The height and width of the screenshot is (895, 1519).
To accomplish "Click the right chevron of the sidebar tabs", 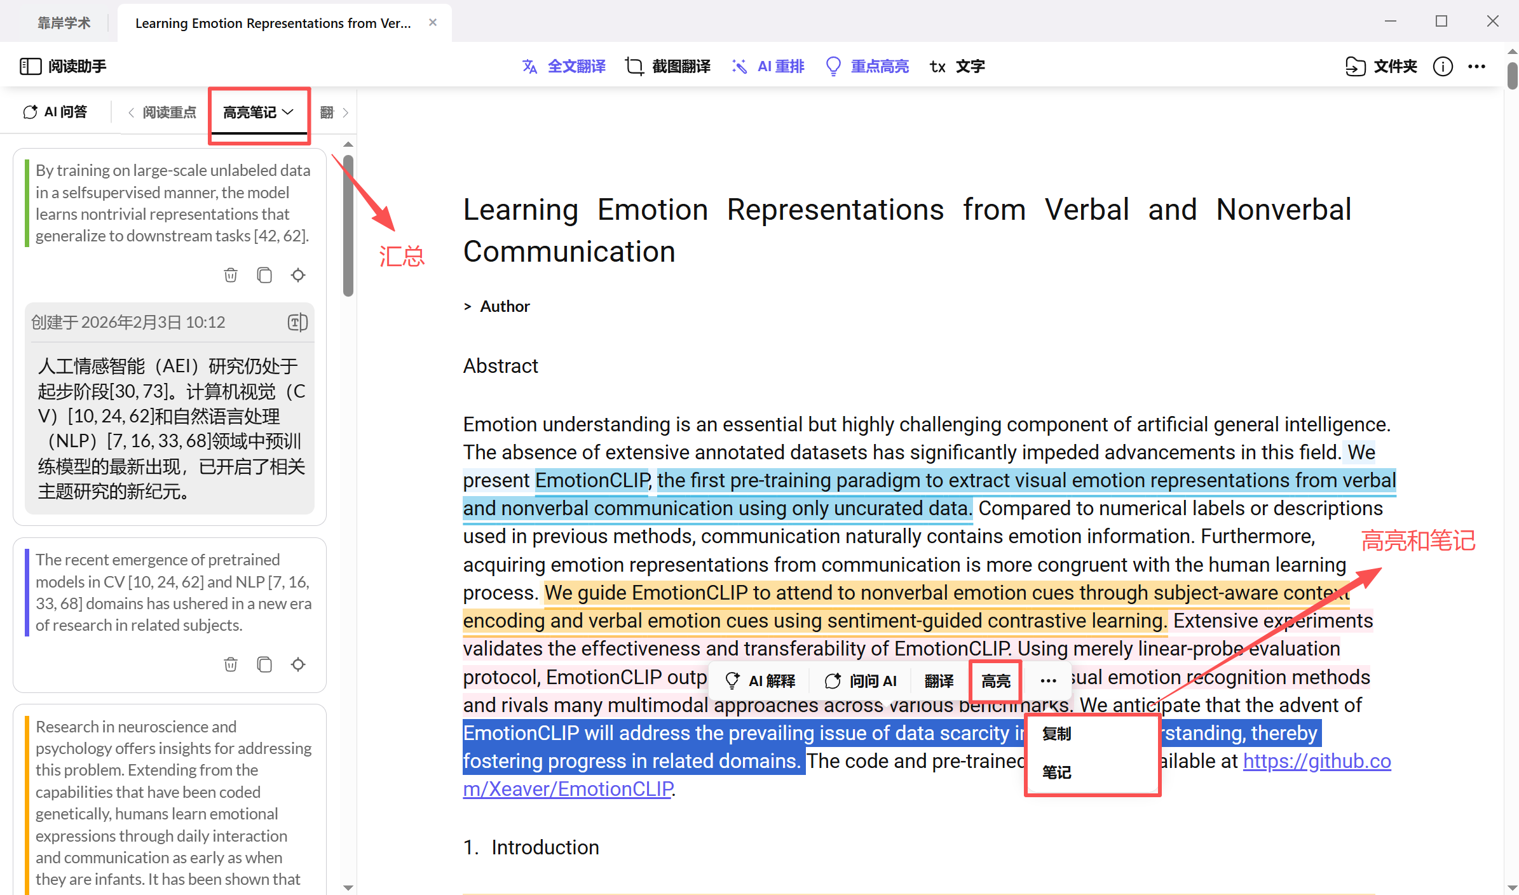I will (346, 112).
